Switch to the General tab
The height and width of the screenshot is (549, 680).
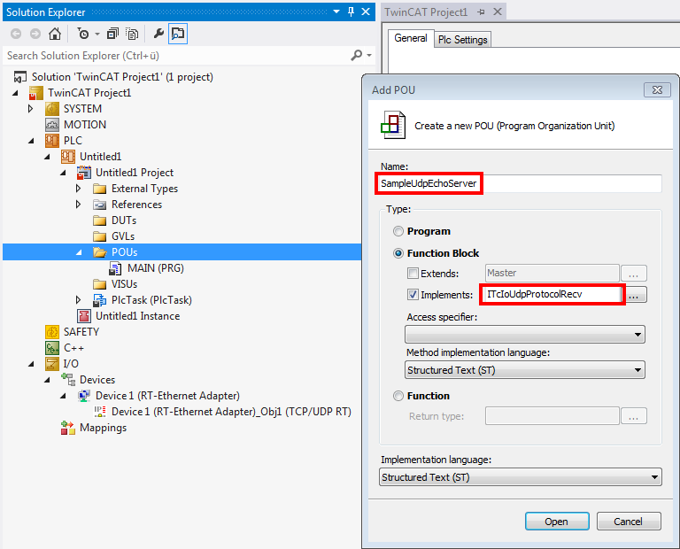pyautogui.click(x=410, y=38)
